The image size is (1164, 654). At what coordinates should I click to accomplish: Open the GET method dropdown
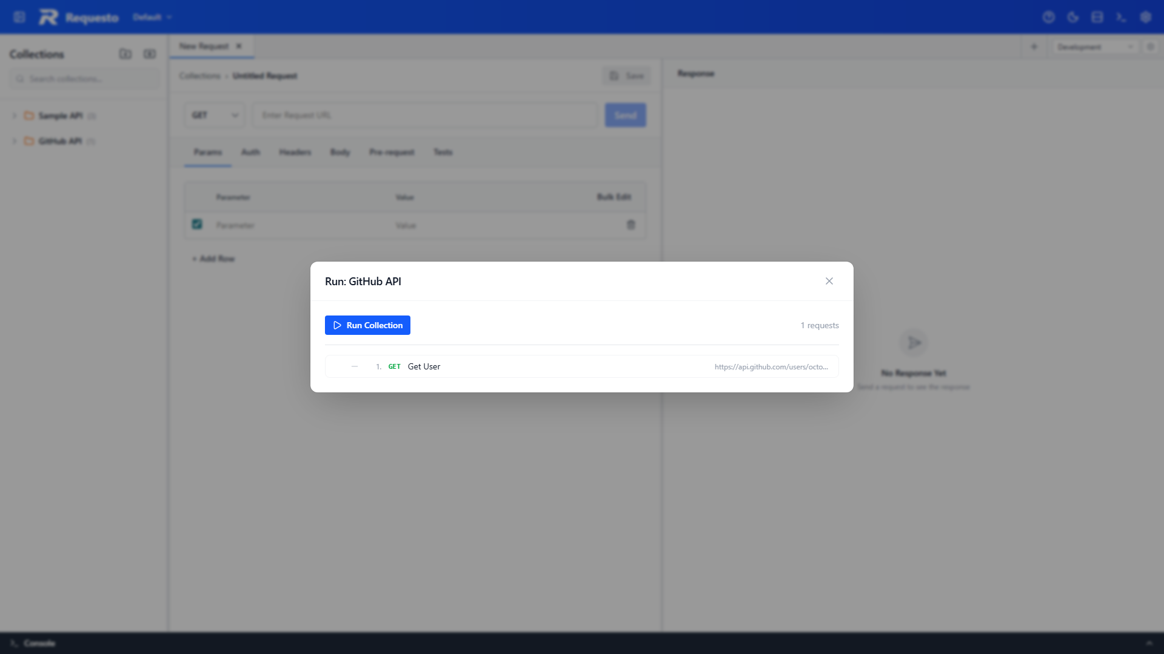click(x=215, y=115)
